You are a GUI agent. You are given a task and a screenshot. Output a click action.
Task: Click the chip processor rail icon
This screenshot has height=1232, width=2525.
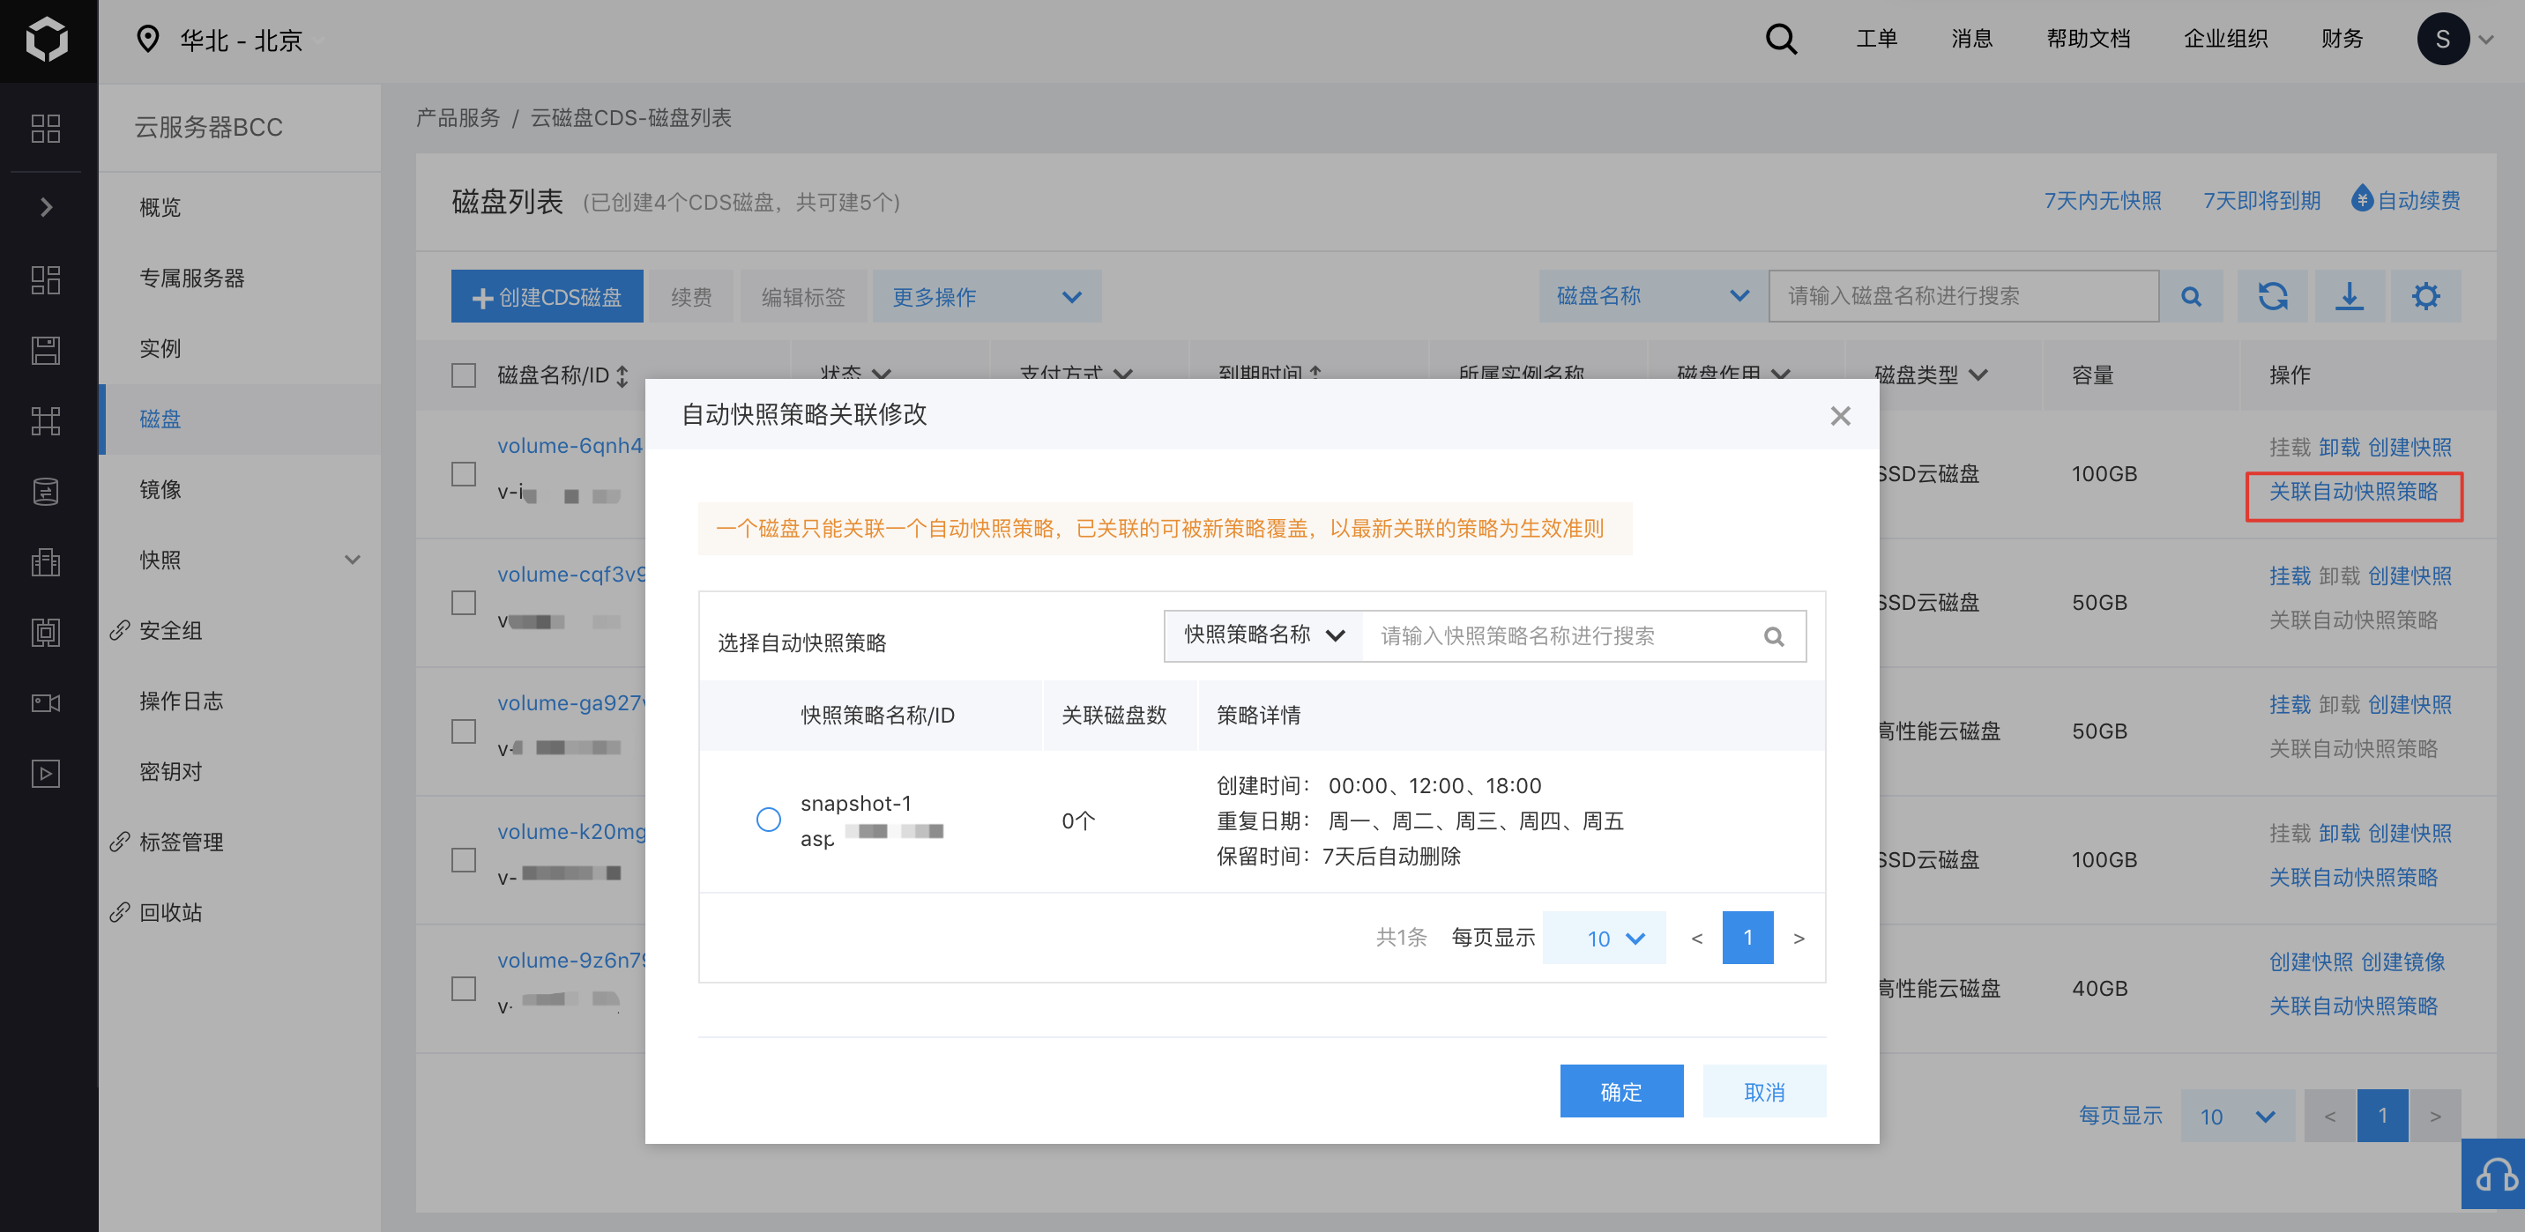click(46, 632)
